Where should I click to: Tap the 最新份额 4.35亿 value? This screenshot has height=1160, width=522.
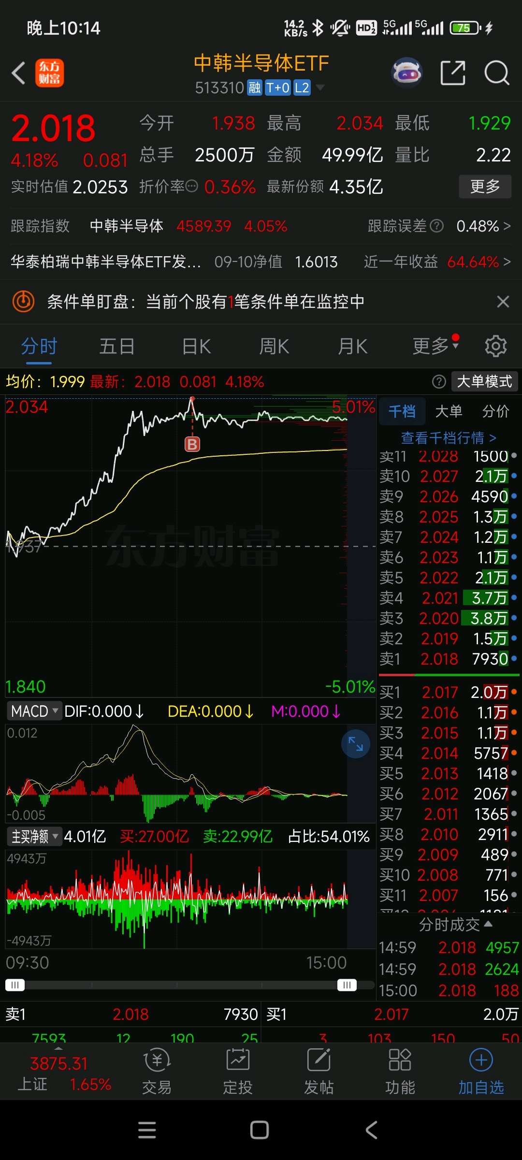(x=356, y=187)
